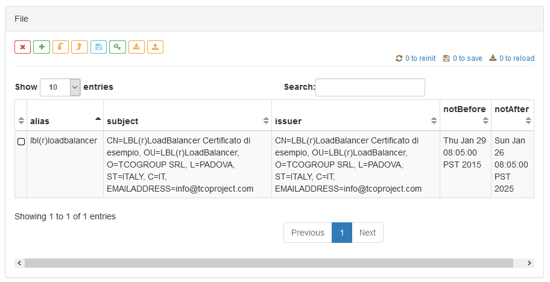Image resolution: width=550 pixels, height=282 pixels.
Task: Go to the Previous page
Action: (308, 233)
